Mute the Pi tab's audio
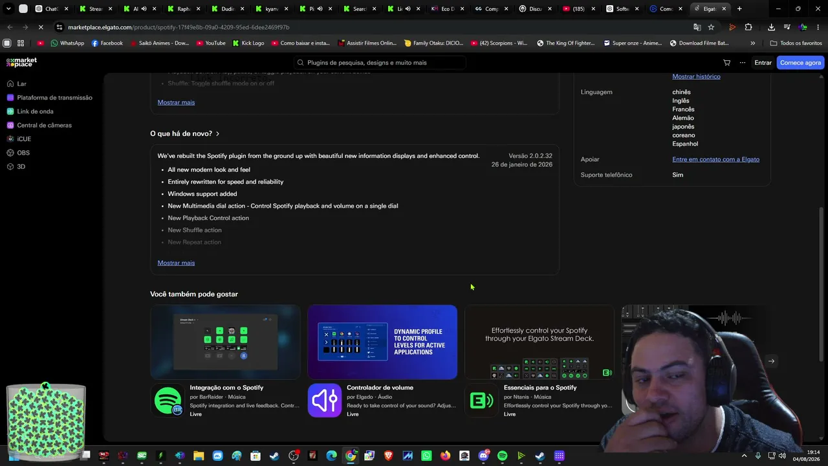828x466 pixels. coord(320,9)
